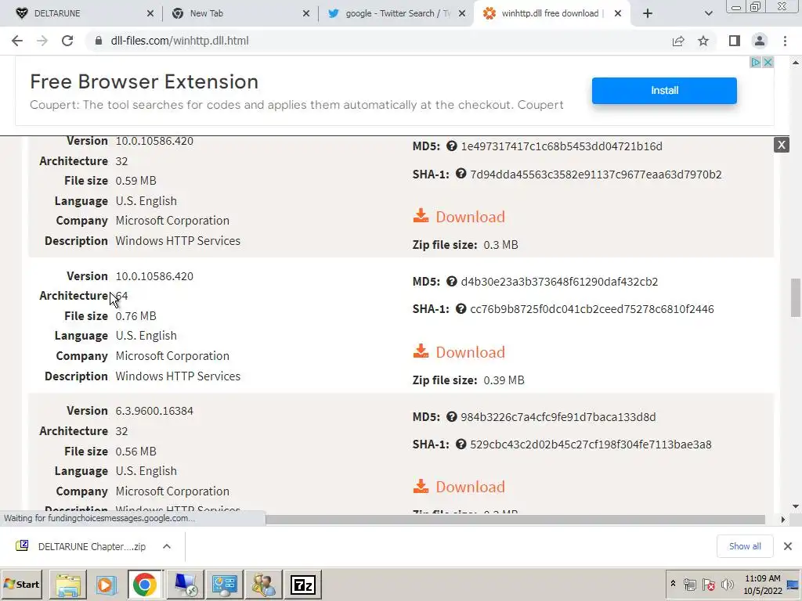This screenshot has height=601, width=802.
Task: Open Windows Media Player from taskbar
Action: [x=107, y=585]
